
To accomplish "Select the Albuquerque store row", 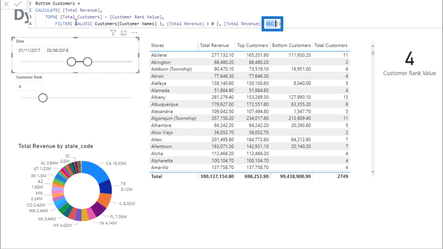I will (x=249, y=104).
